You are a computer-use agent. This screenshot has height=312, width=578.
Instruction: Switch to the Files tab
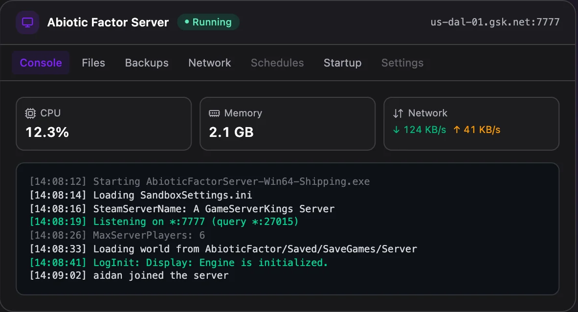coord(93,63)
